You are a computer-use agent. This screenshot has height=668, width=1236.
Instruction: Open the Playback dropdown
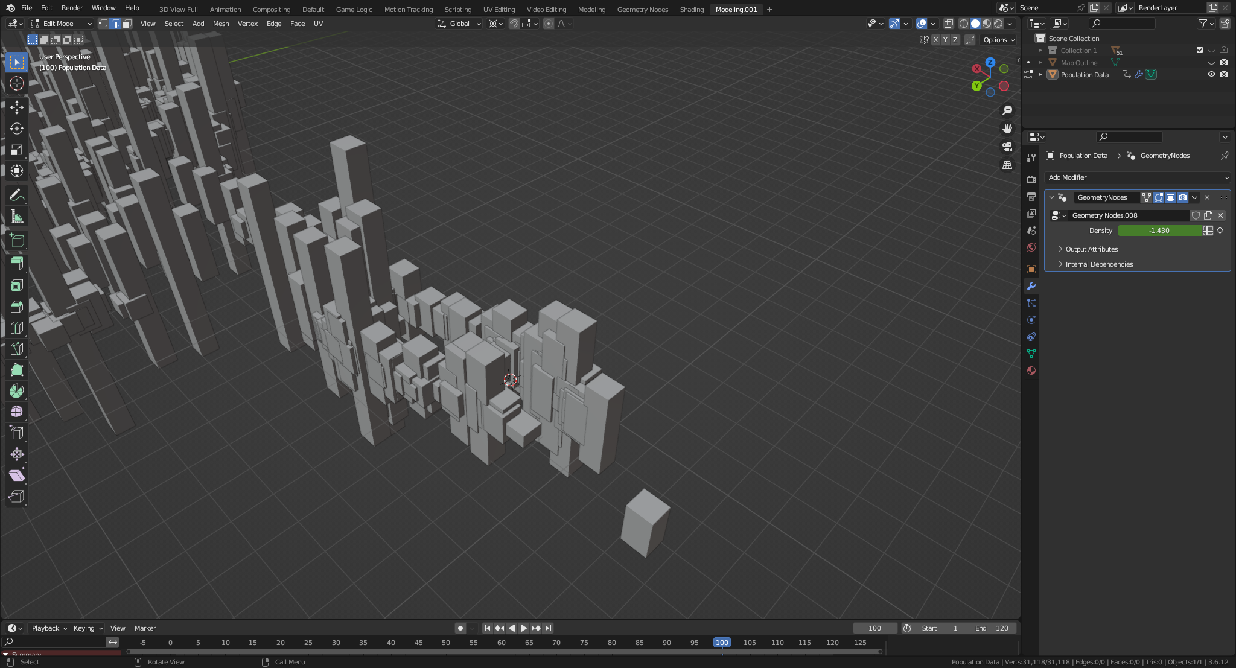click(48, 628)
